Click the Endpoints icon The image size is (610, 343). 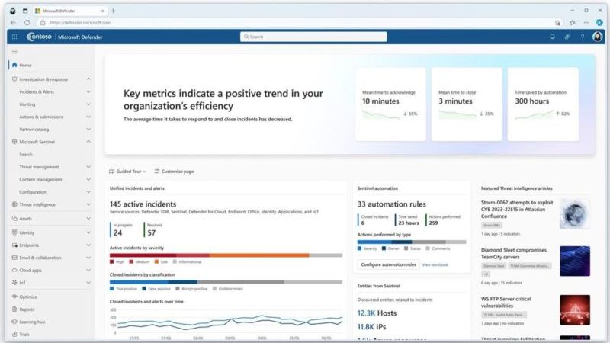pyautogui.click(x=14, y=245)
